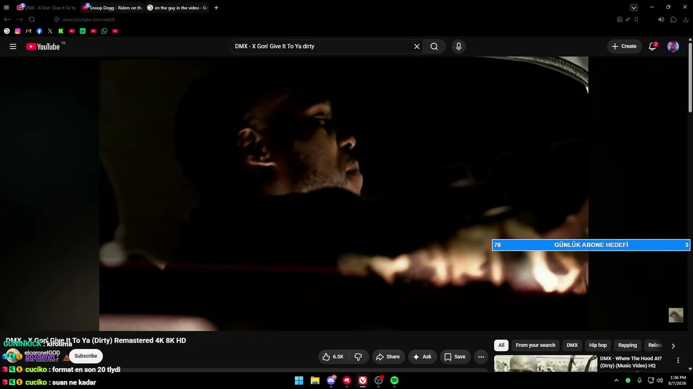Subscribe to the channel

point(86,356)
